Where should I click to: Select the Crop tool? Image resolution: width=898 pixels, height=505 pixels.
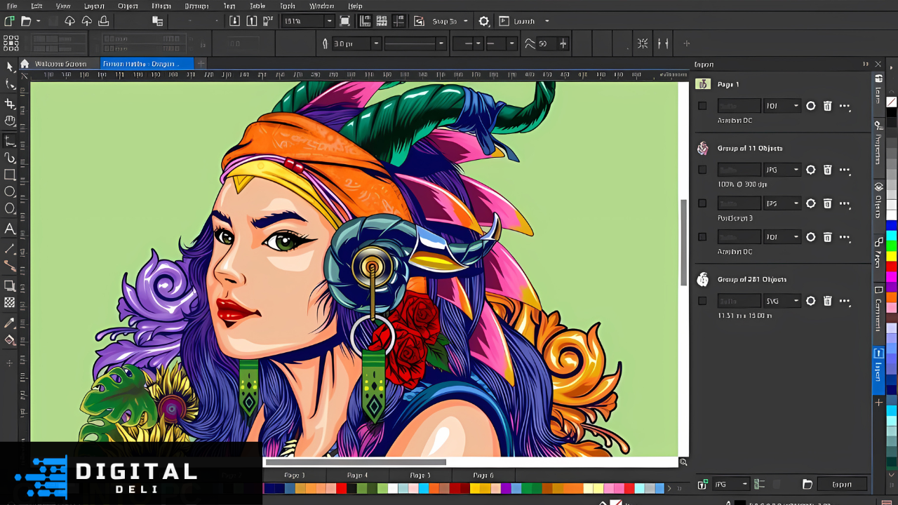(10, 104)
